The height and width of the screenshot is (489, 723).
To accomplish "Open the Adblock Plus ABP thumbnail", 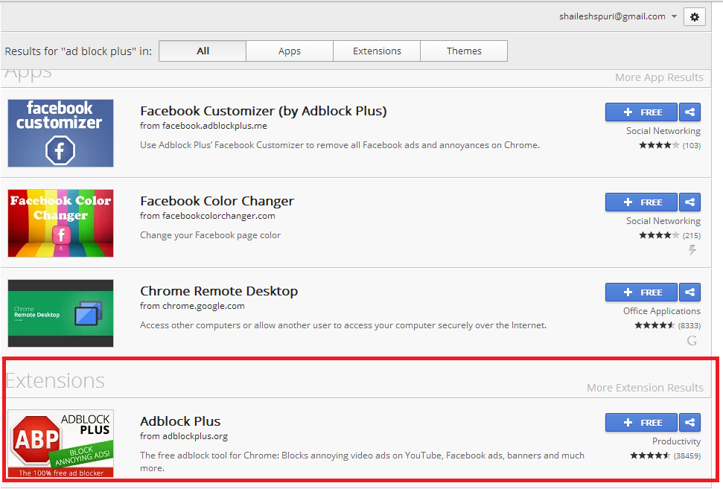I will (x=60, y=444).
